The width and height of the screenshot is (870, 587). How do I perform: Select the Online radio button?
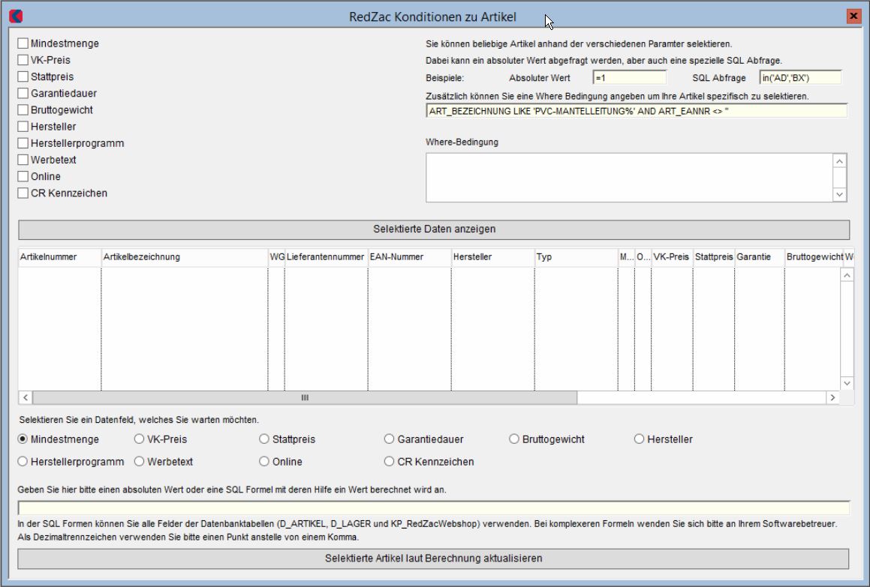[x=264, y=461]
